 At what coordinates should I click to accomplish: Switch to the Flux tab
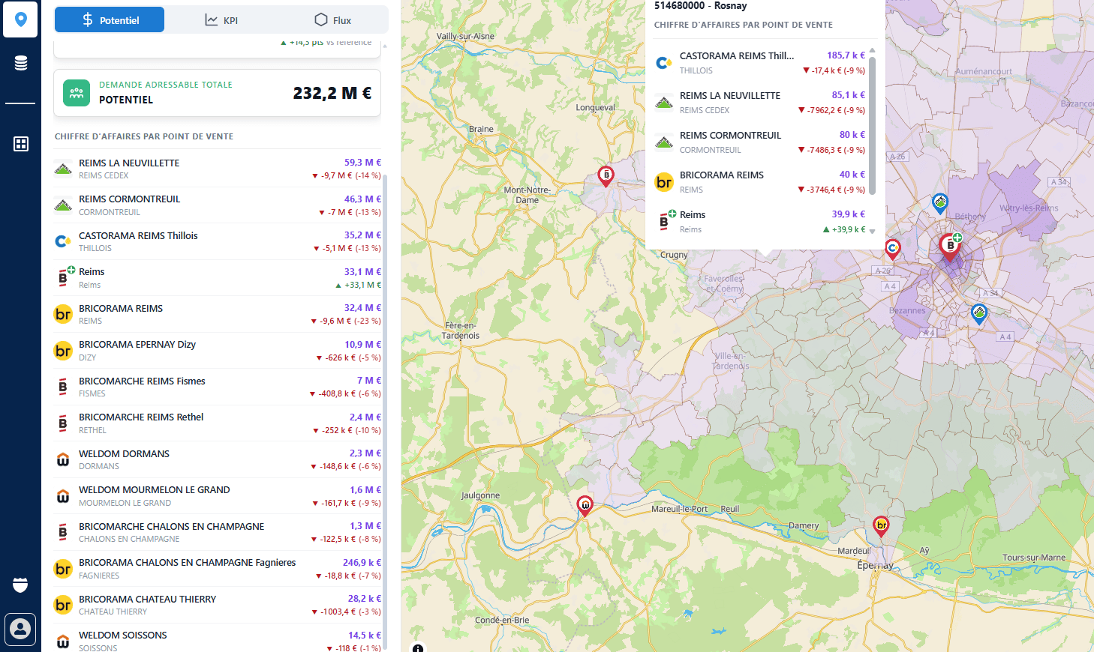click(x=332, y=20)
